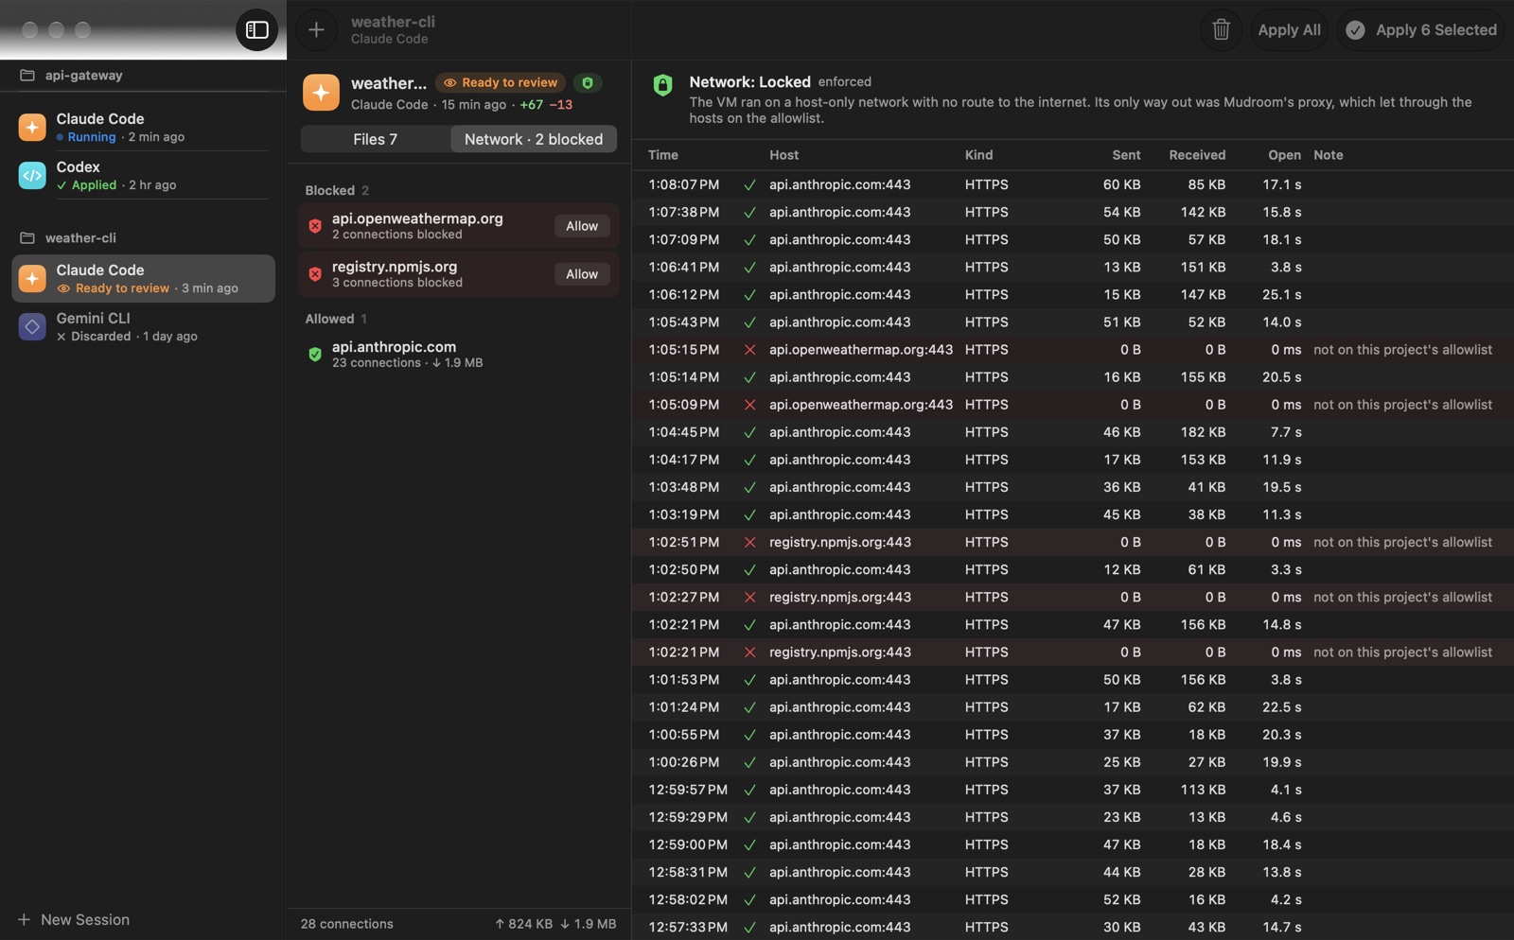Click red blocked icon for api.openweathermap.org
Viewport: 1514px width, 940px height.
click(315, 226)
